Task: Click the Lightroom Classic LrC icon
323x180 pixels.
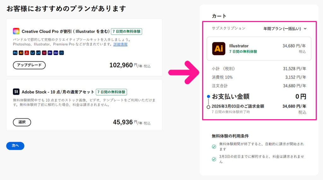Action: pyautogui.click(x=38, y=53)
